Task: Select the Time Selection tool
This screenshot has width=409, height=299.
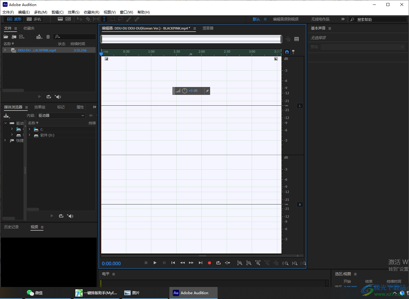Action: [104, 19]
